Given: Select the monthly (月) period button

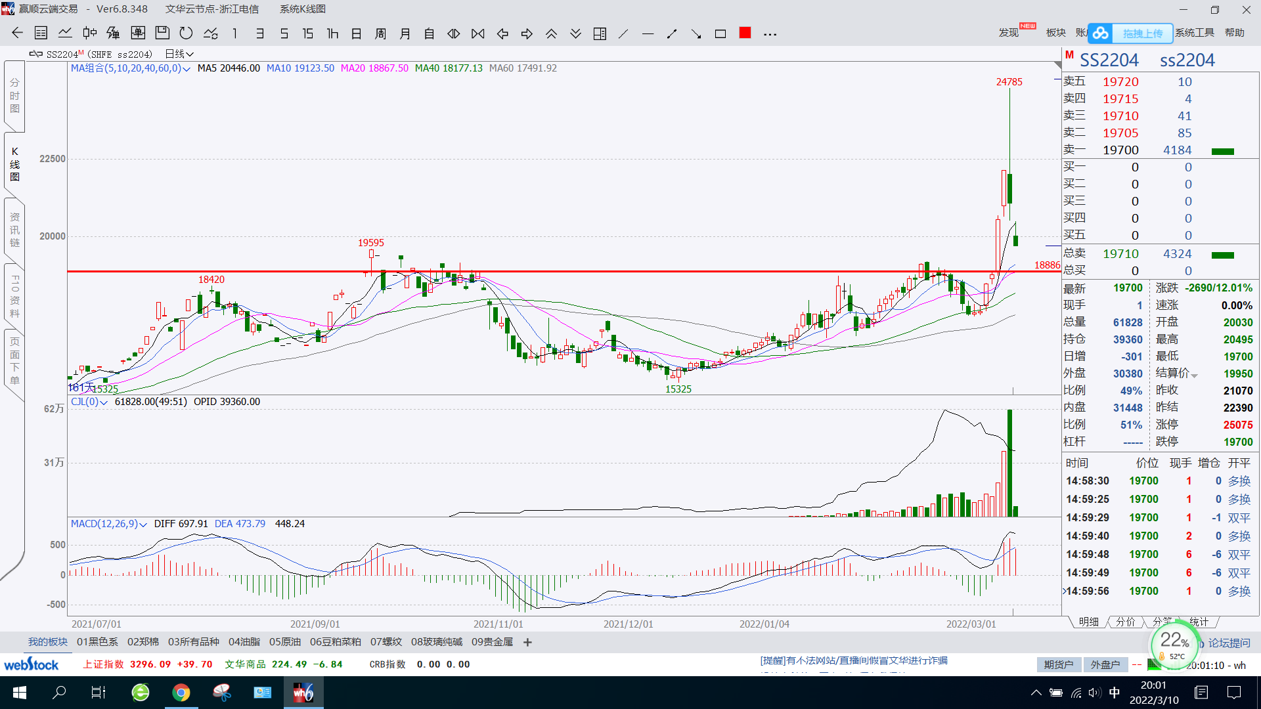Looking at the screenshot, I should 405,33.
